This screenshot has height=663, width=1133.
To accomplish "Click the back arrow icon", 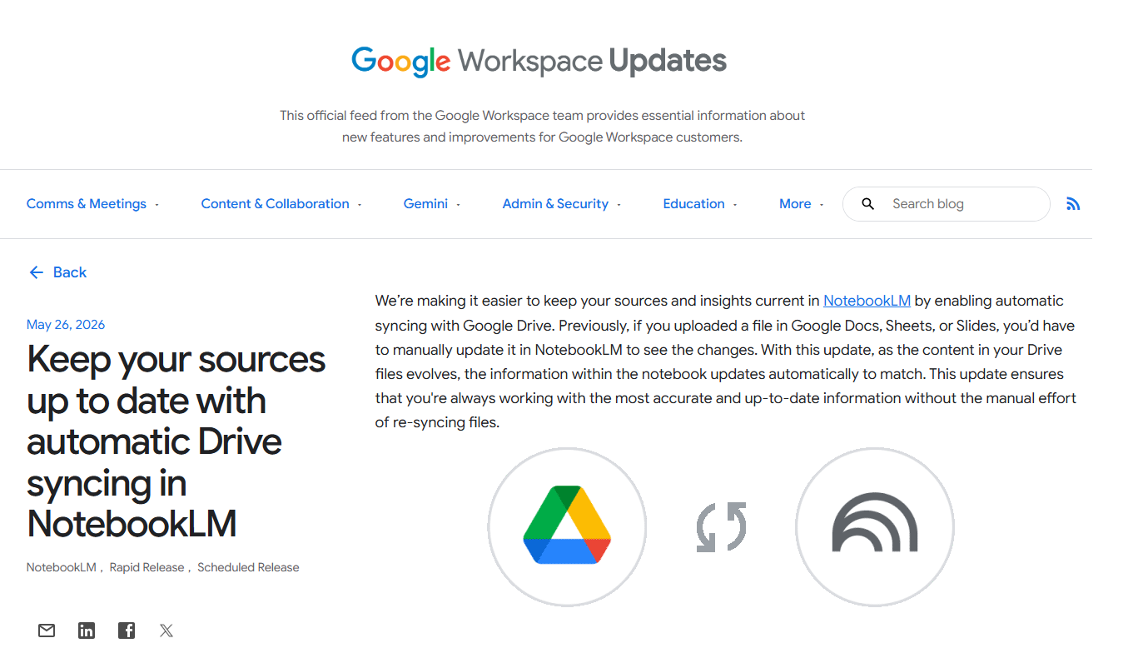I will (x=36, y=272).
